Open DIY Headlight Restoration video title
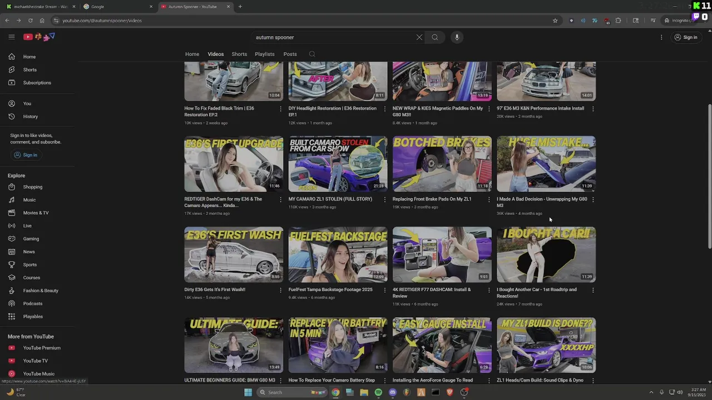This screenshot has height=400, width=712. click(332, 112)
